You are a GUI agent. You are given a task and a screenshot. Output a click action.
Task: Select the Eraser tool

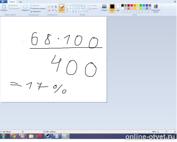point(49,11)
